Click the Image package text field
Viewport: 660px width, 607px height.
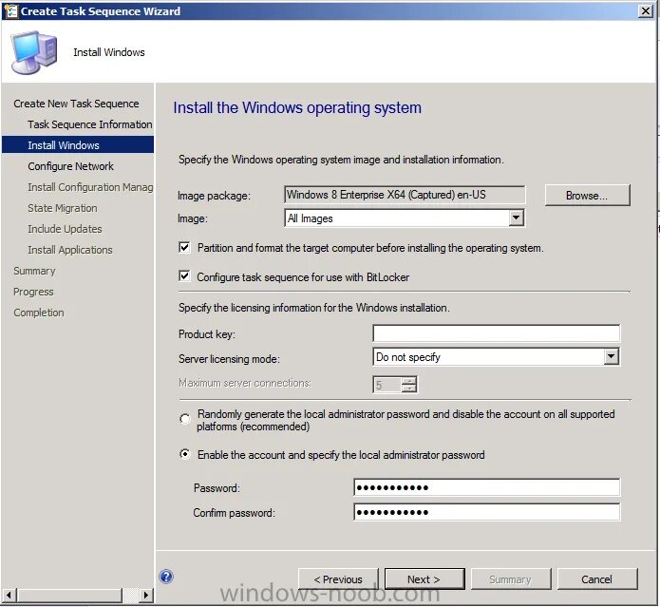(x=405, y=195)
